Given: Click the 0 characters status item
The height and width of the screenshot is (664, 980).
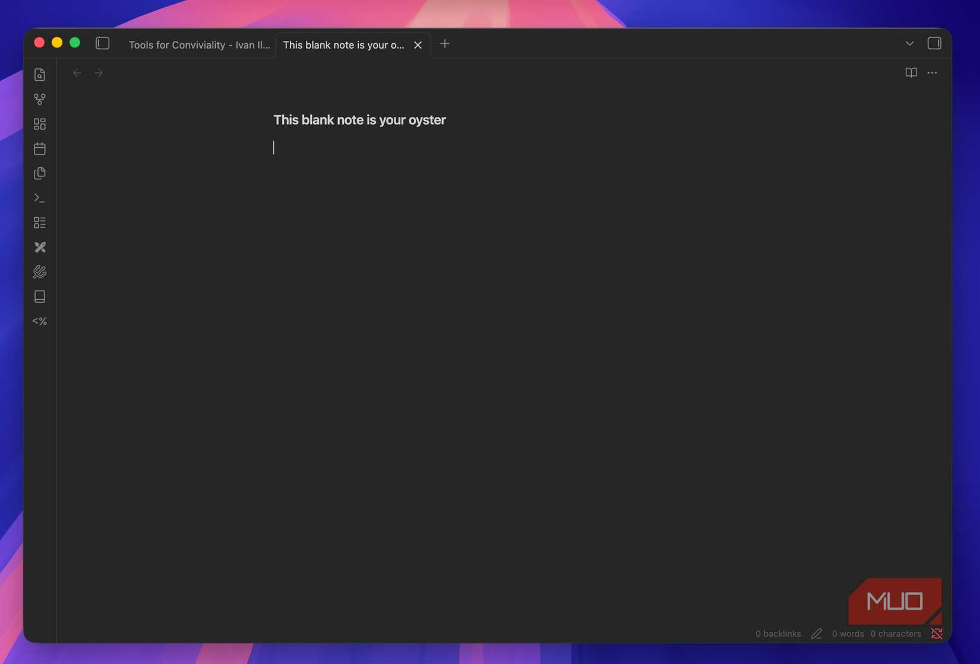Looking at the screenshot, I should click(896, 633).
